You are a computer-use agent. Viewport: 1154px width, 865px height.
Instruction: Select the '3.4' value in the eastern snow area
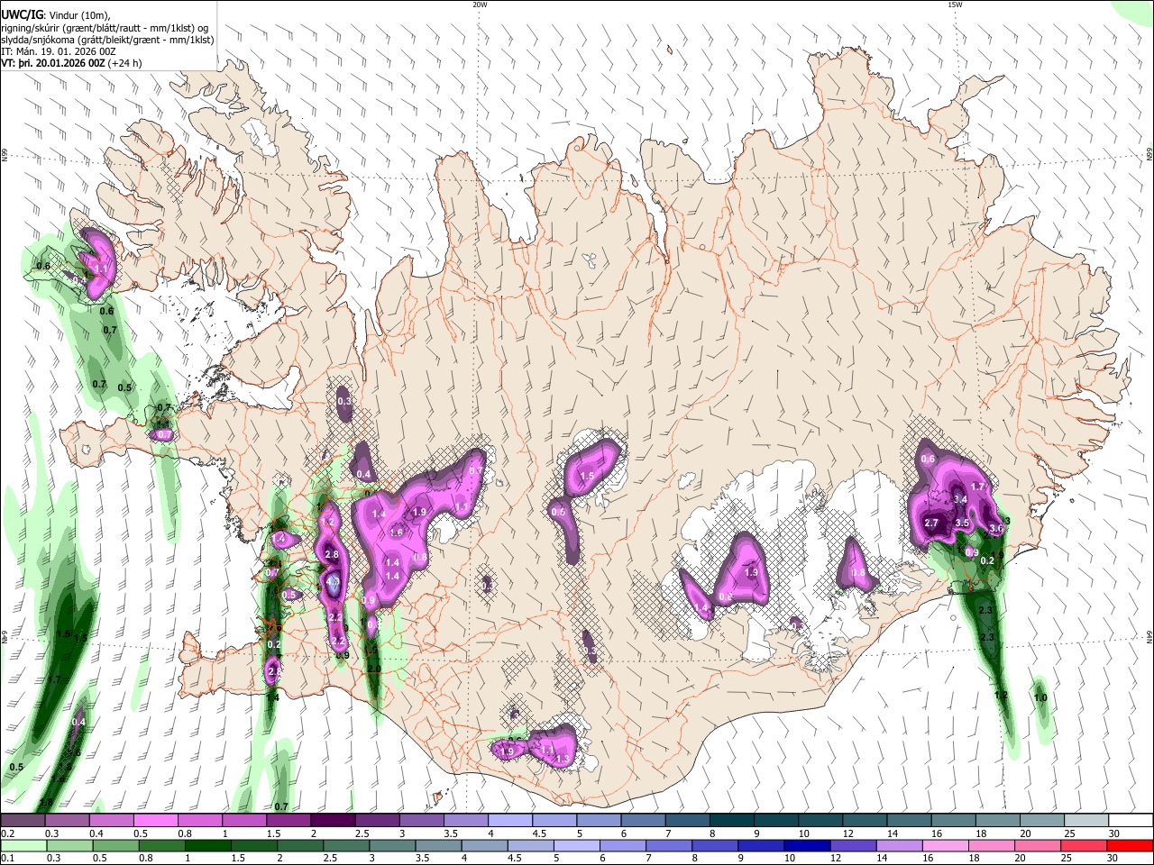pyautogui.click(x=960, y=500)
